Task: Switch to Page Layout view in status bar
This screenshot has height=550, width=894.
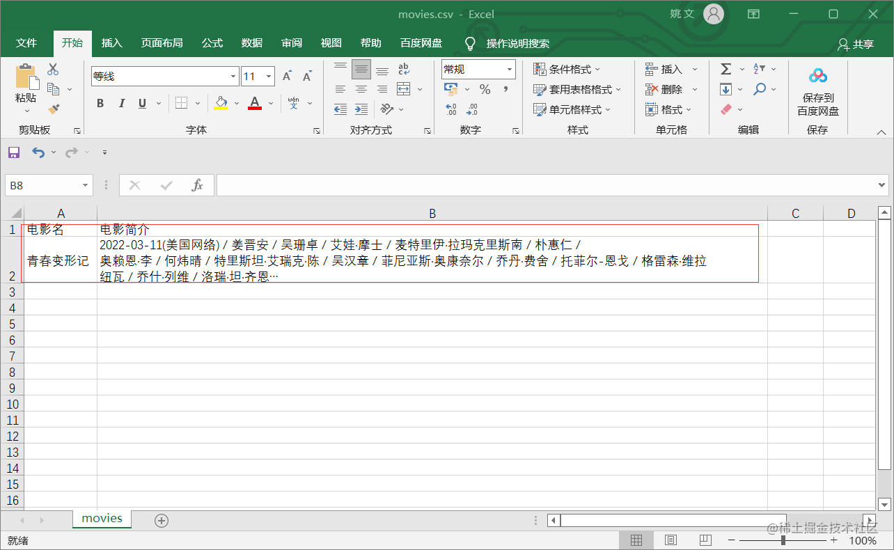Action: tap(670, 540)
